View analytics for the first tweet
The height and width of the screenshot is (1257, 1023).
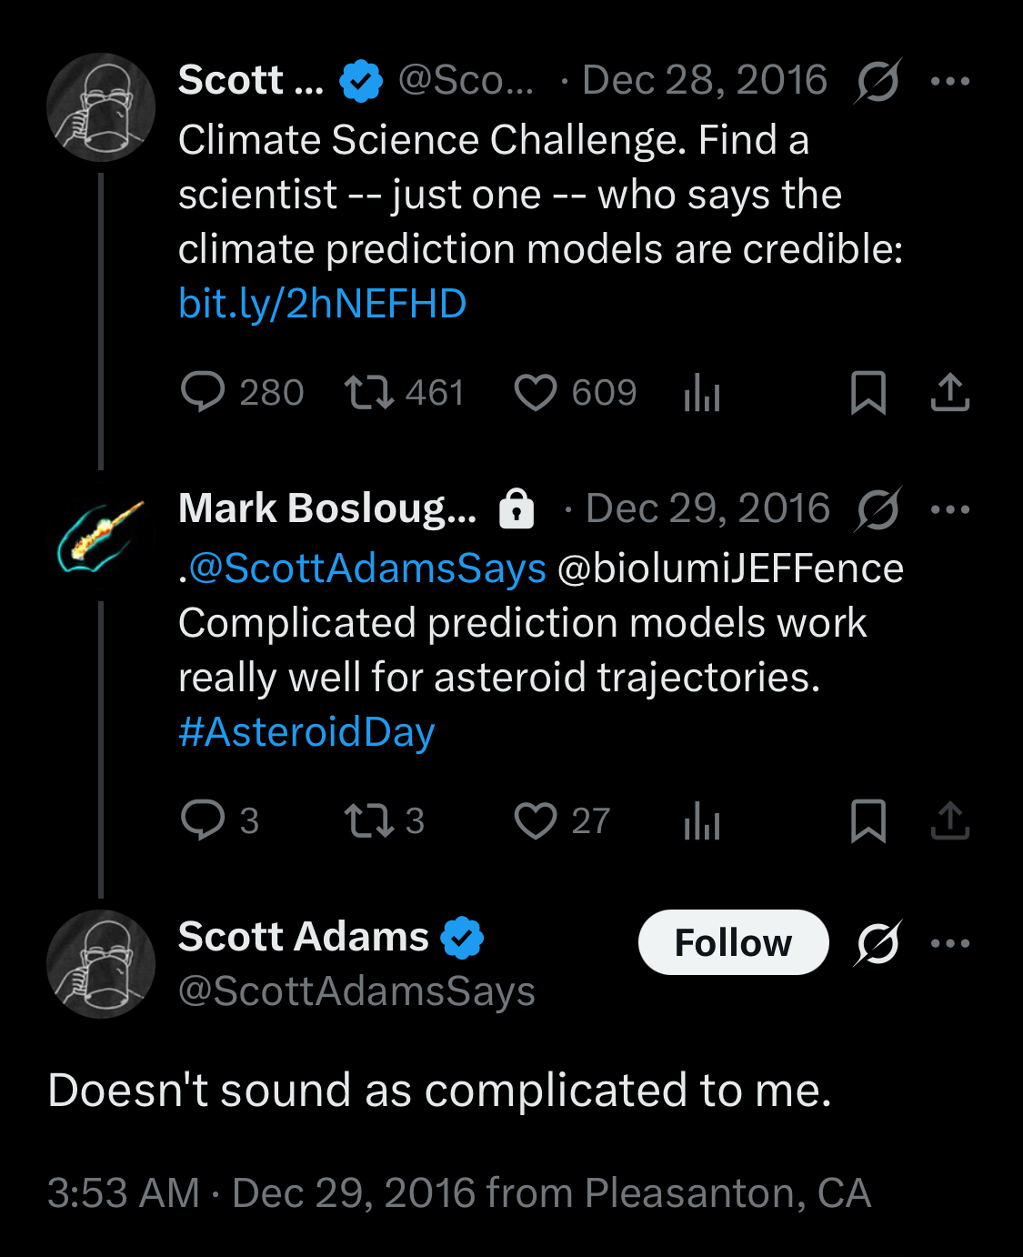pos(702,393)
